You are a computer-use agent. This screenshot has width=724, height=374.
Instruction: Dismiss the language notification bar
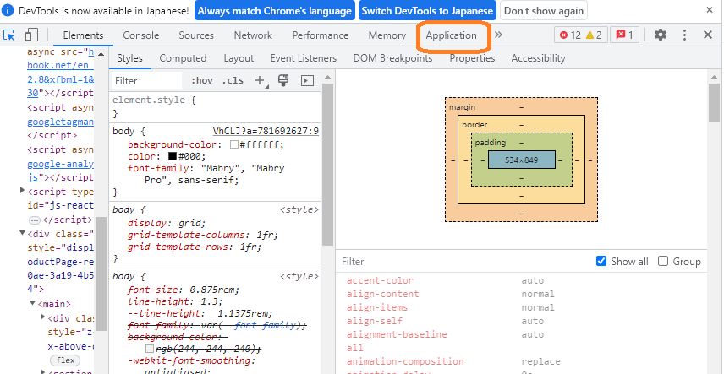(x=710, y=9)
